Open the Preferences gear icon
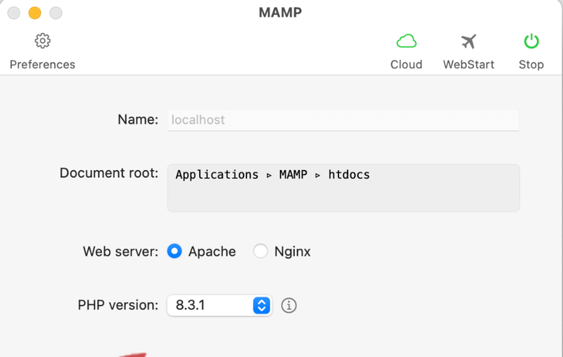563x357 pixels. point(42,41)
